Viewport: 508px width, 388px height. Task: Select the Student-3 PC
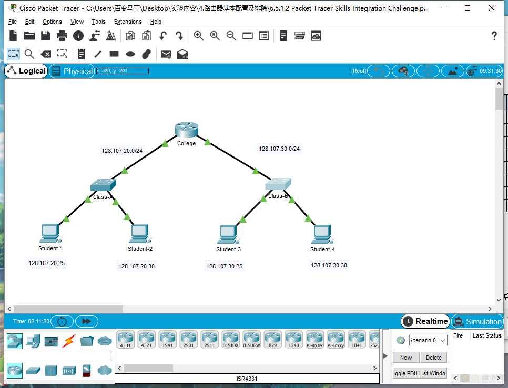coord(228,234)
